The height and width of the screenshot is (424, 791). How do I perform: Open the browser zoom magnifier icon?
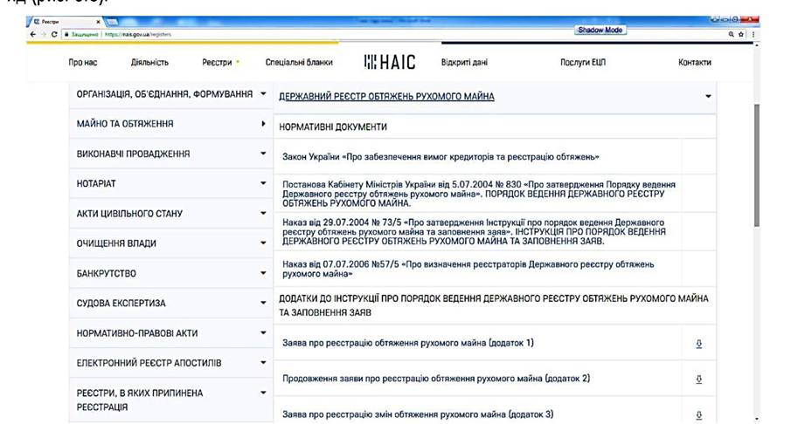point(731,34)
